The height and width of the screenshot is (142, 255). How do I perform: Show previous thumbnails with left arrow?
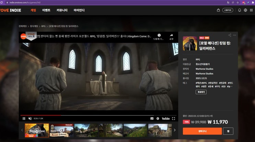[x=22, y=130]
